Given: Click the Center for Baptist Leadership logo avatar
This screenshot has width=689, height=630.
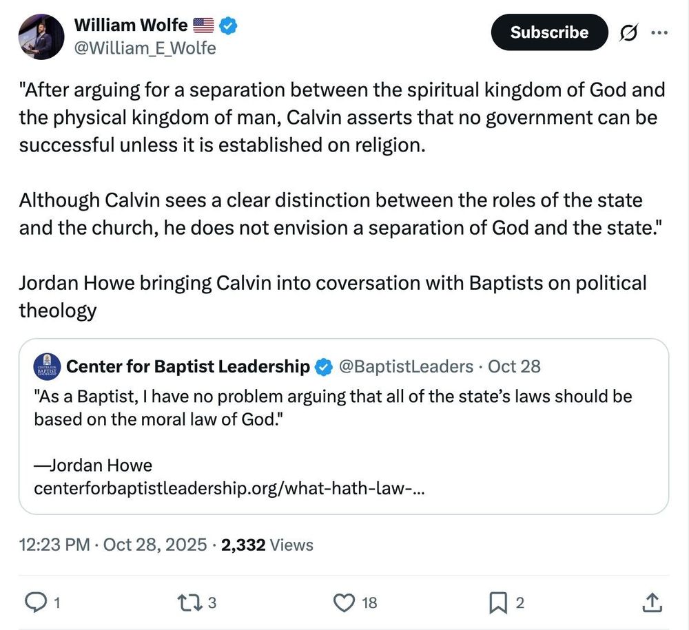Looking at the screenshot, I should click(x=46, y=366).
